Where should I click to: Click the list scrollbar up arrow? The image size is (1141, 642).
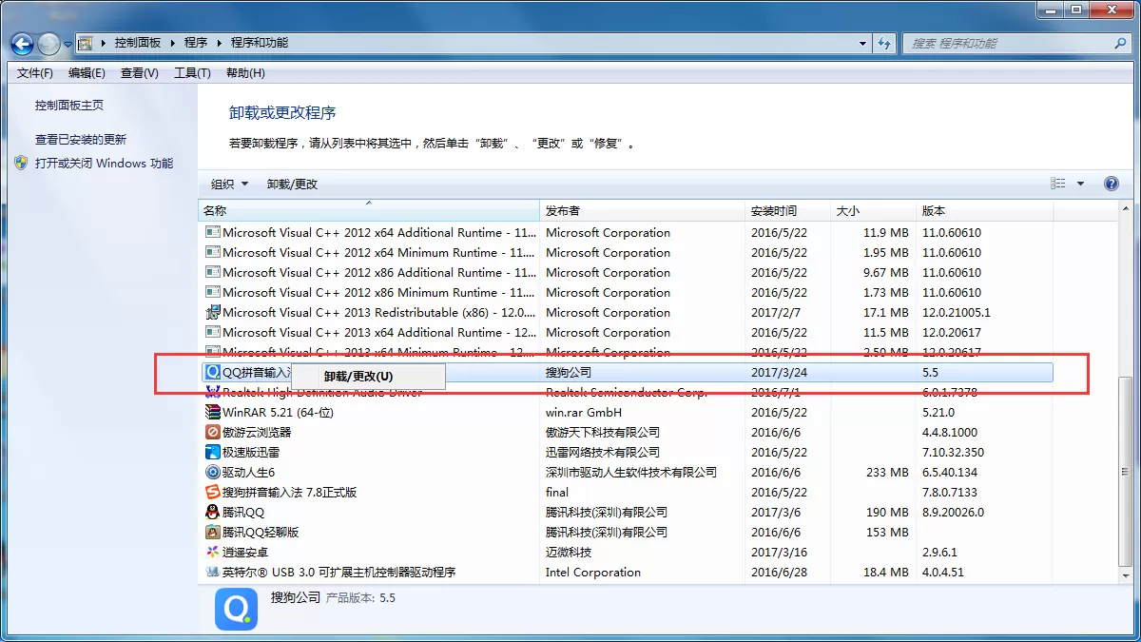tap(1126, 210)
